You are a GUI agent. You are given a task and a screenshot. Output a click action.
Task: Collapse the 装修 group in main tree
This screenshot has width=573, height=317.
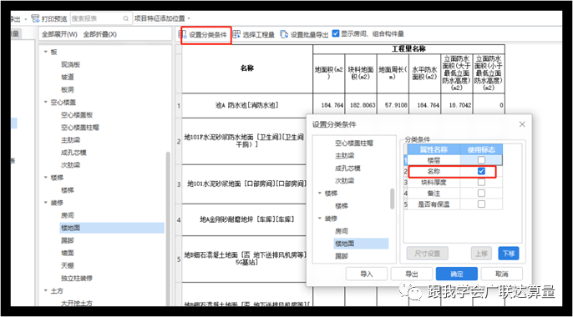click(x=46, y=203)
